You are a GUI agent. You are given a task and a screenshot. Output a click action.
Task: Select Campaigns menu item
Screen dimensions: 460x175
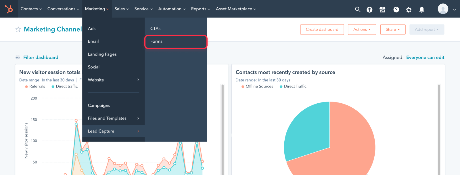pos(113,105)
